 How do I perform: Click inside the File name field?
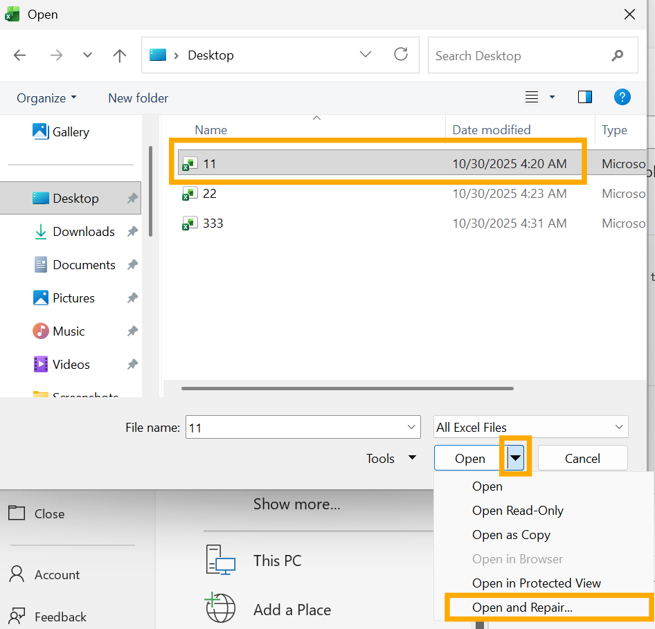click(303, 427)
